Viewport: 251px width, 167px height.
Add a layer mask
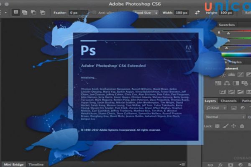pos(231,165)
